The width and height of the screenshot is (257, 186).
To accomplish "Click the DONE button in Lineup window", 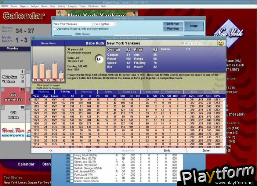I will pyautogui.click(x=194, y=26).
